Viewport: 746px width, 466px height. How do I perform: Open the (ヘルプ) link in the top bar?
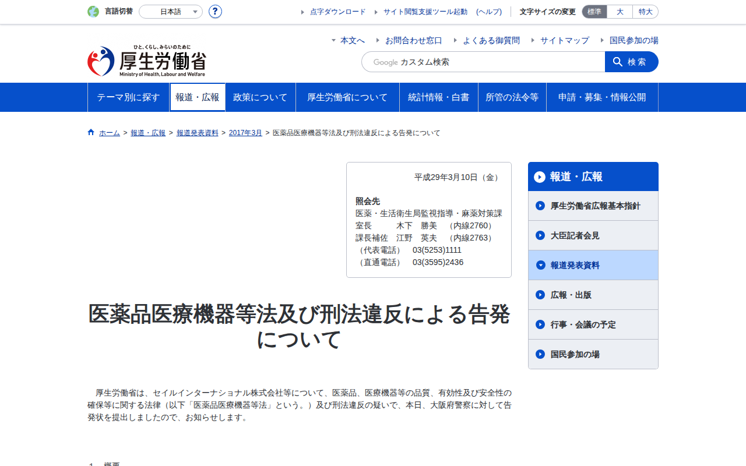(x=489, y=12)
